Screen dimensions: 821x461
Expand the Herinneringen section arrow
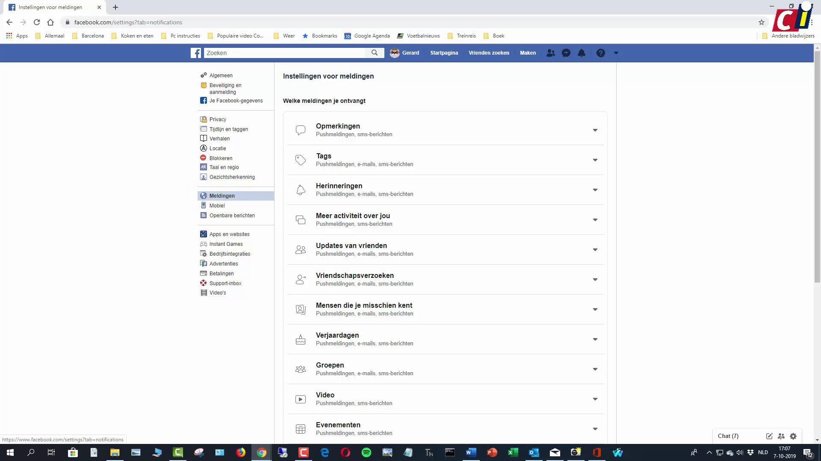595,190
